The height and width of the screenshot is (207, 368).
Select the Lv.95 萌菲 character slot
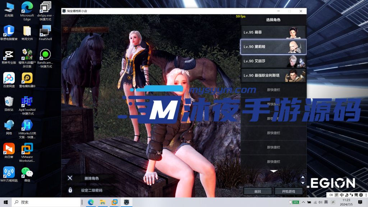pos(273,32)
